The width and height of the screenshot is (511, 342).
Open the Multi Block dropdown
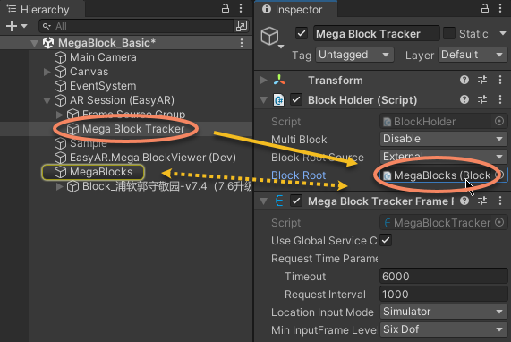point(443,139)
